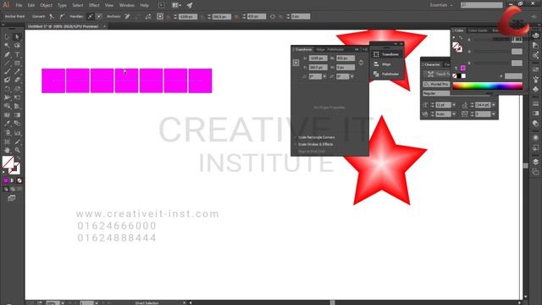Select the Gradient tool
The image size is (542, 305).
click(17, 115)
